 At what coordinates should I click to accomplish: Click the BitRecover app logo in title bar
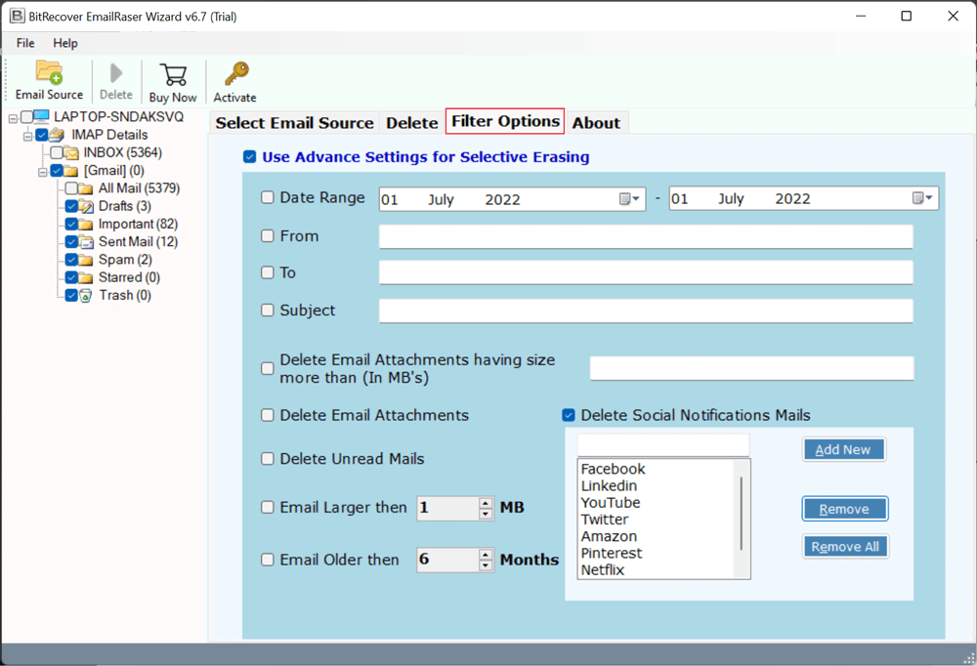pyautogui.click(x=17, y=17)
